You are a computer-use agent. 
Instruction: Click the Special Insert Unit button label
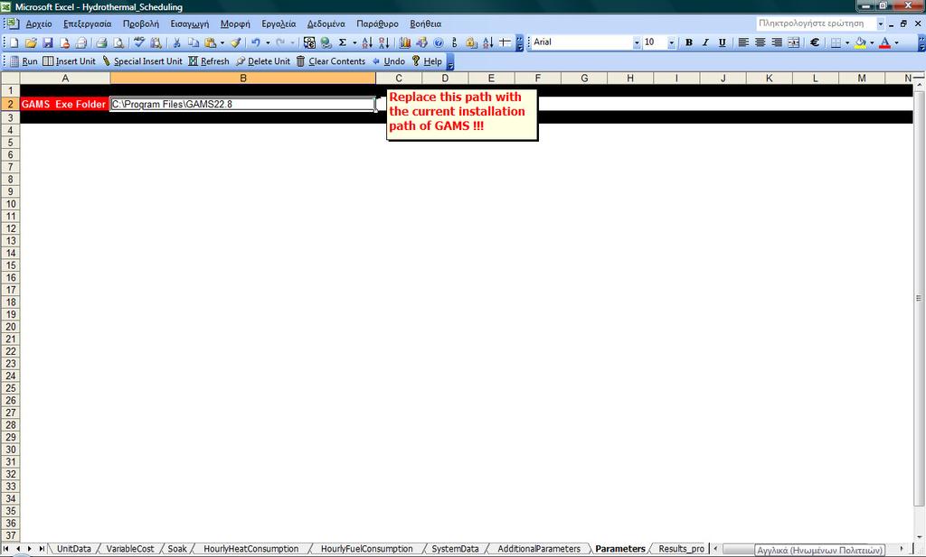pyautogui.click(x=148, y=61)
